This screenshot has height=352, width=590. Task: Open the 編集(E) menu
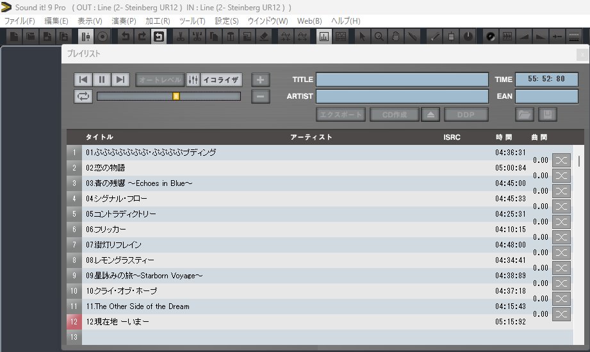[x=56, y=21]
